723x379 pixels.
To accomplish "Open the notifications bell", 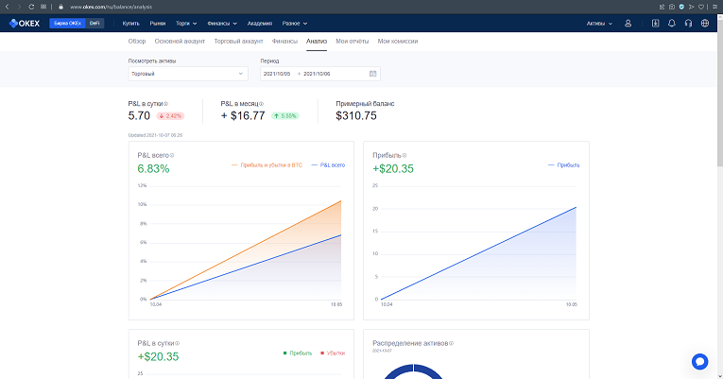I will pyautogui.click(x=672, y=23).
